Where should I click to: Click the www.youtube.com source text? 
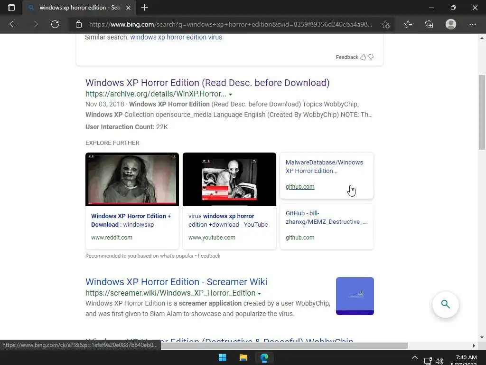click(212, 238)
